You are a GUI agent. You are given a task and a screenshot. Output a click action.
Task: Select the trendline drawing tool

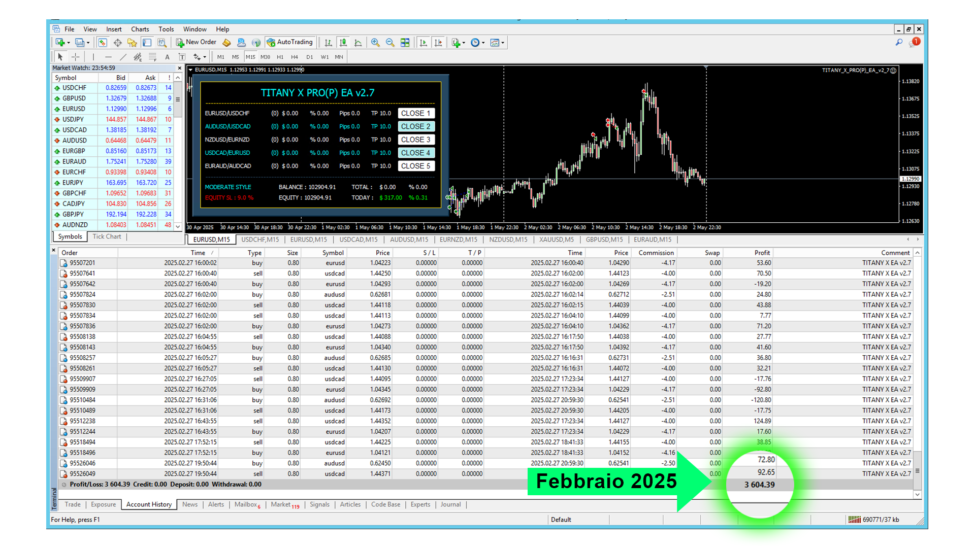click(x=123, y=57)
